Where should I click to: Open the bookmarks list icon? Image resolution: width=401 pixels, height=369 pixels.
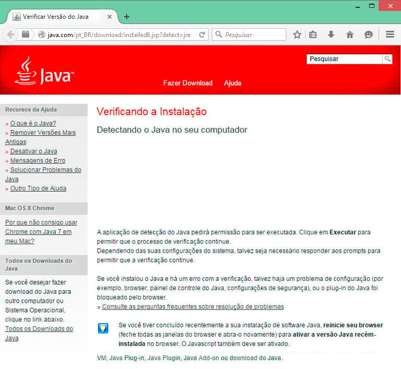(x=313, y=34)
